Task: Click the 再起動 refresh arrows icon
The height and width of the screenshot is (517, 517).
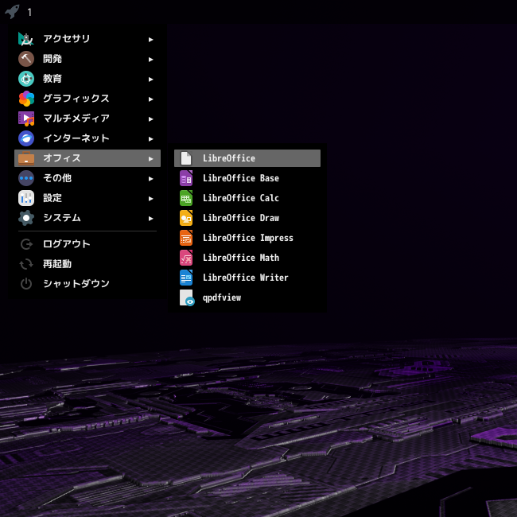Action: click(26, 264)
